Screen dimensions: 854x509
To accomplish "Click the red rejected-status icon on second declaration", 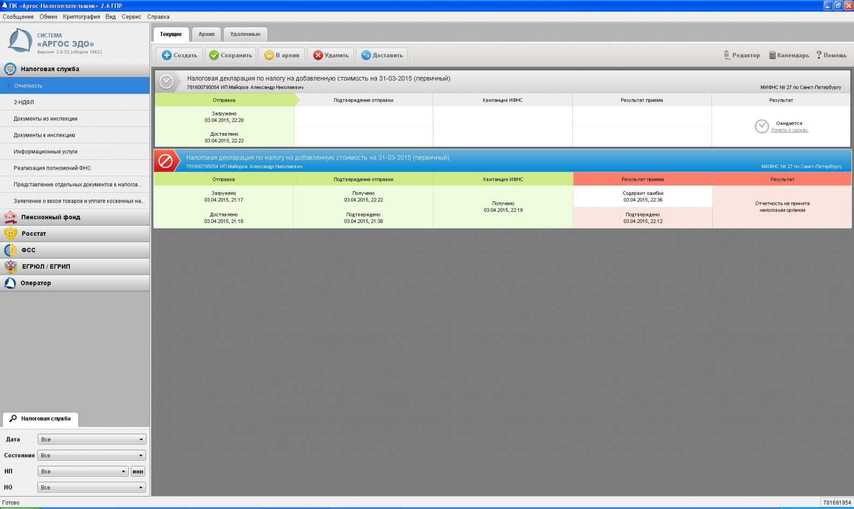I will [166, 161].
